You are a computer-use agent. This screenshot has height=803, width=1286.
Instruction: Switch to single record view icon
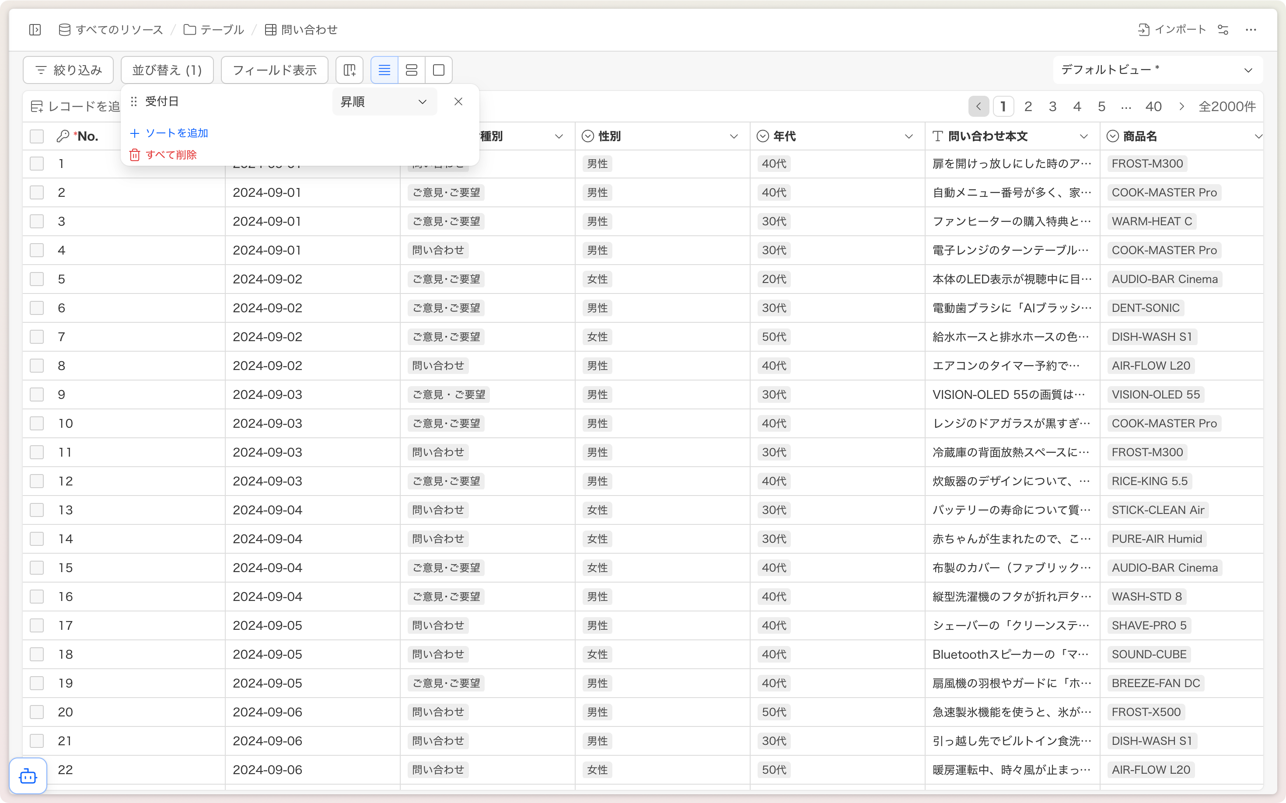pos(439,70)
